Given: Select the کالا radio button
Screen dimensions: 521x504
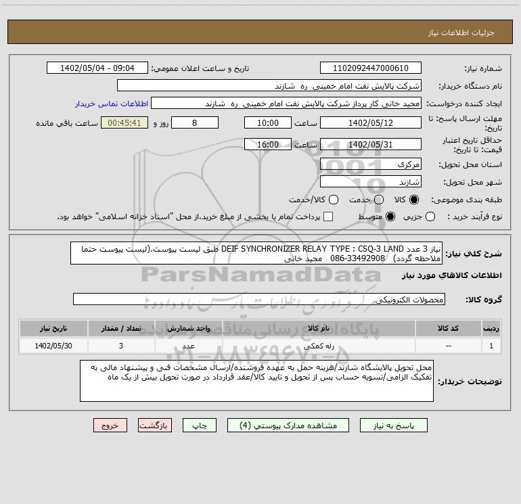Looking at the screenshot, I should click(x=414, y=200).
